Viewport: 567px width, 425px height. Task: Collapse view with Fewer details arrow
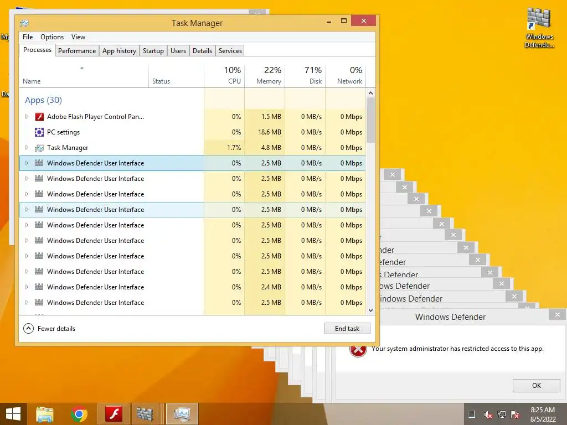[x=28, y=329]
